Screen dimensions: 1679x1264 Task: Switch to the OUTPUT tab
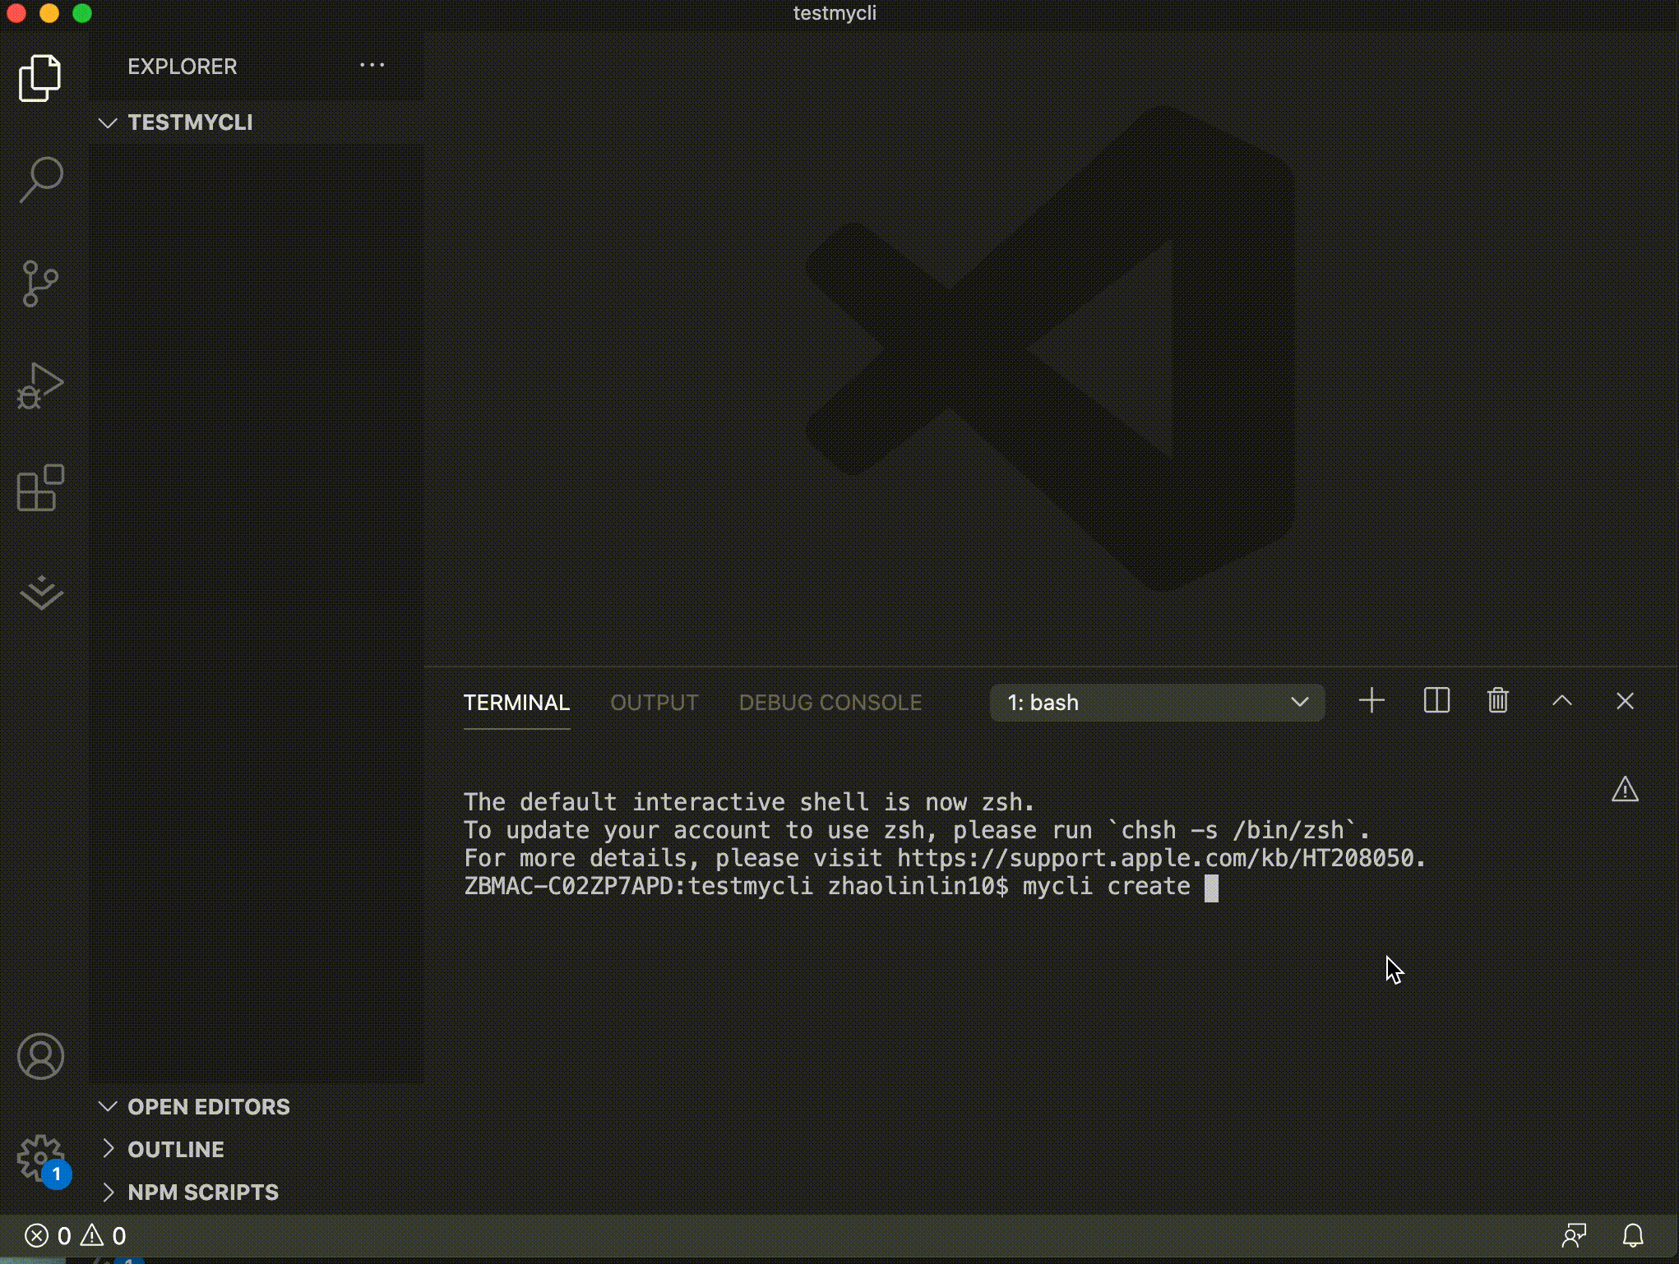pyautogui.click(x=654, y=703)
